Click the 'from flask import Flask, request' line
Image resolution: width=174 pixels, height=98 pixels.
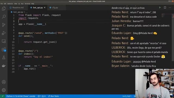[39, 15]
